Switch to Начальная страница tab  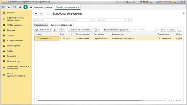click(x=41, y=7)
